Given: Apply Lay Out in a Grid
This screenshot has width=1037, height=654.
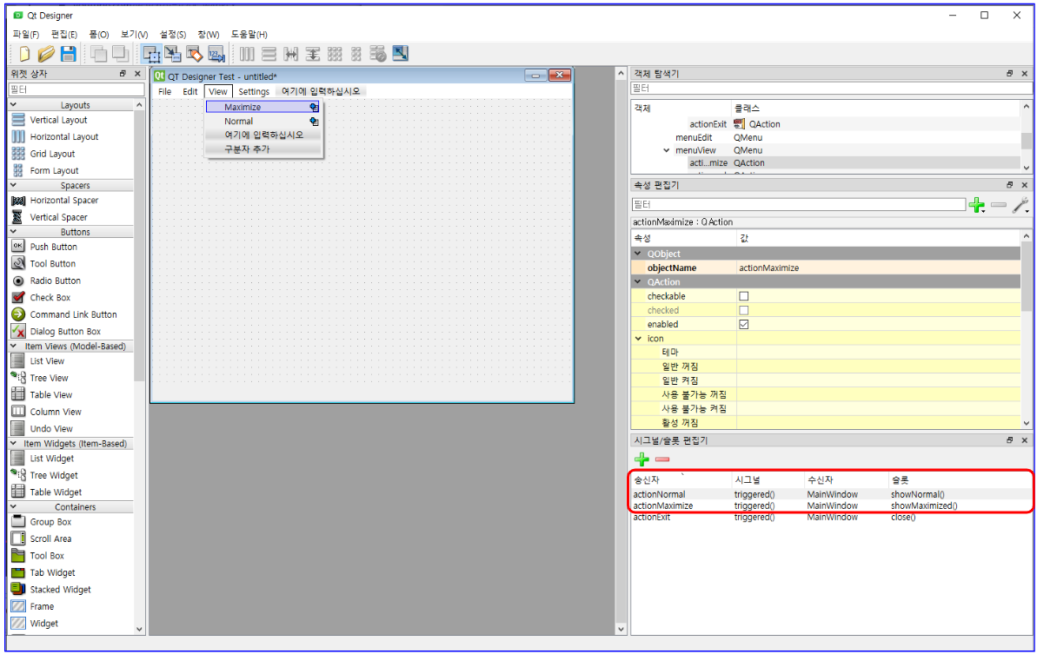Looking at the screenshot, I should (x=335, y=54).
